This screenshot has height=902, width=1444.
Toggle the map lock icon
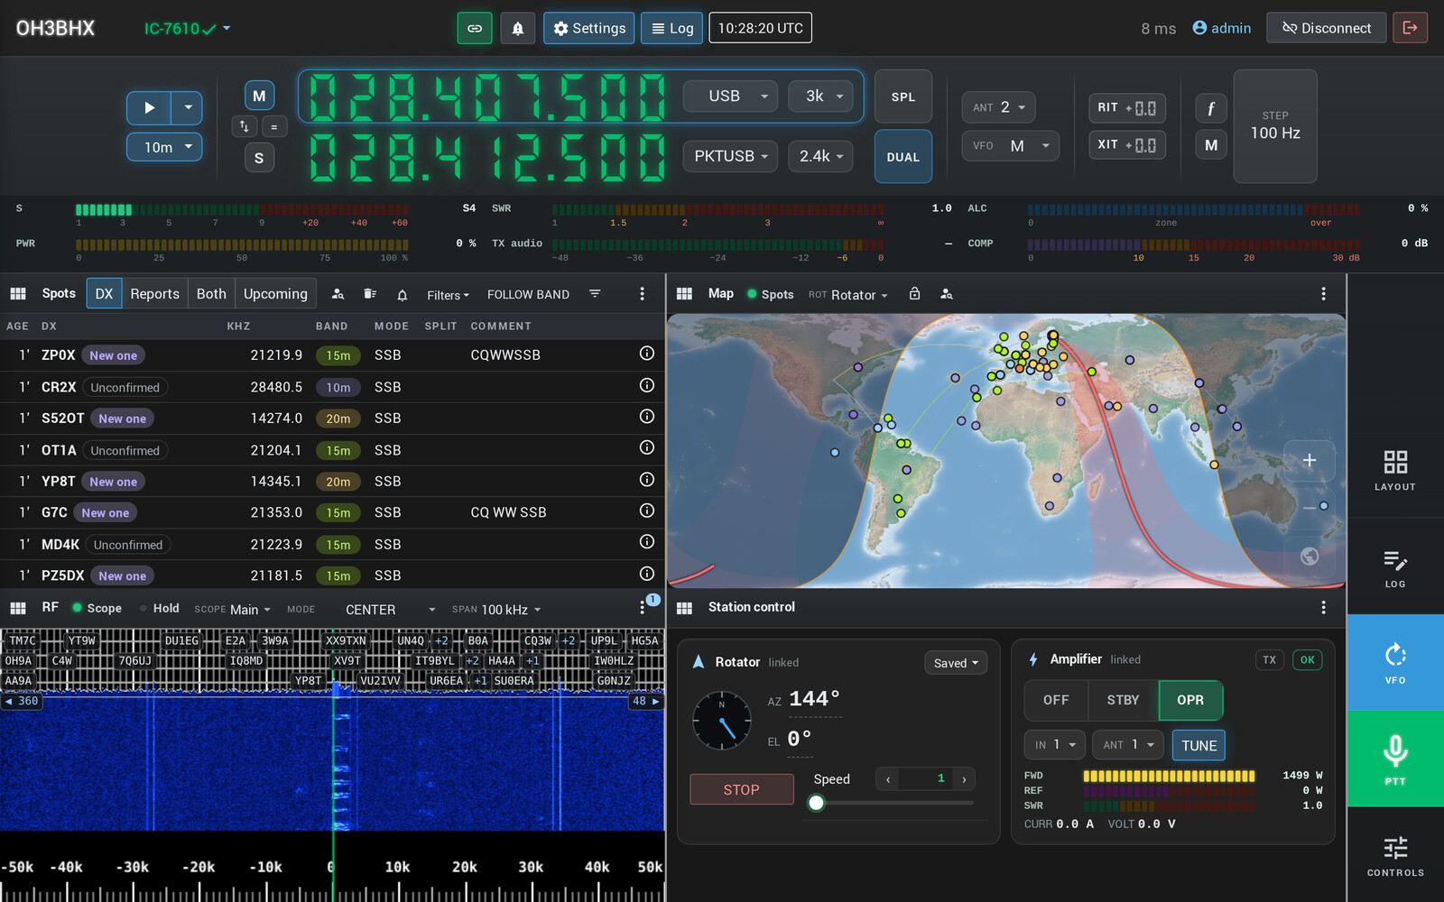914,294
